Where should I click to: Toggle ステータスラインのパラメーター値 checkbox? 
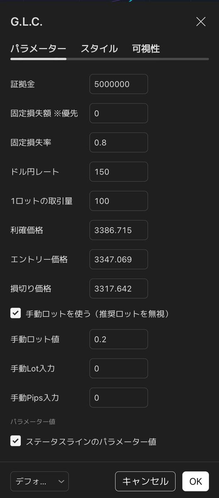coord(15,441)
